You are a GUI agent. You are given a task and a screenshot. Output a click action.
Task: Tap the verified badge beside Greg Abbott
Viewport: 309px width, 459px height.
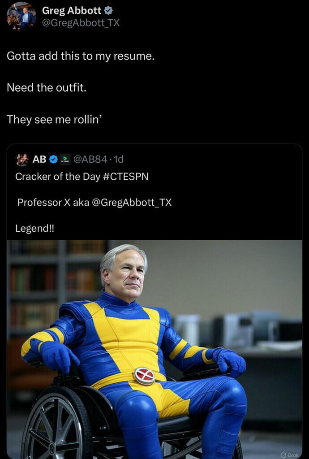(108, 11)
